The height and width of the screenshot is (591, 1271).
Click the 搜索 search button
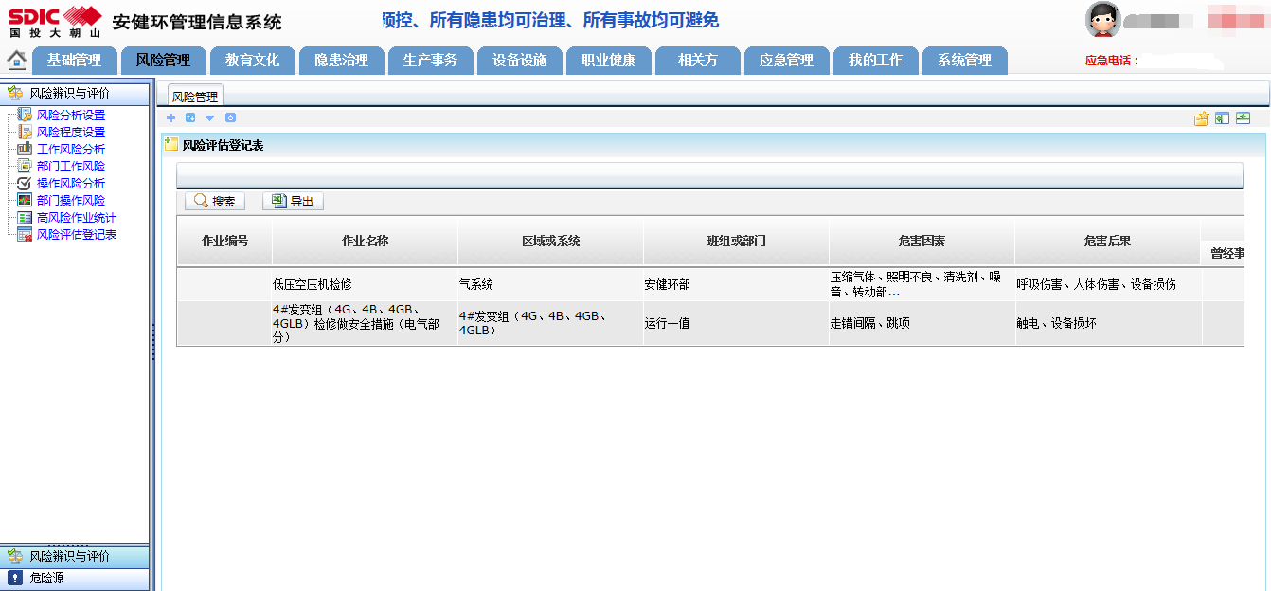[214, 201]
